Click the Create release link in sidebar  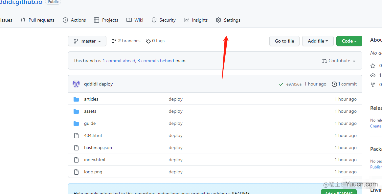point(376,126)
